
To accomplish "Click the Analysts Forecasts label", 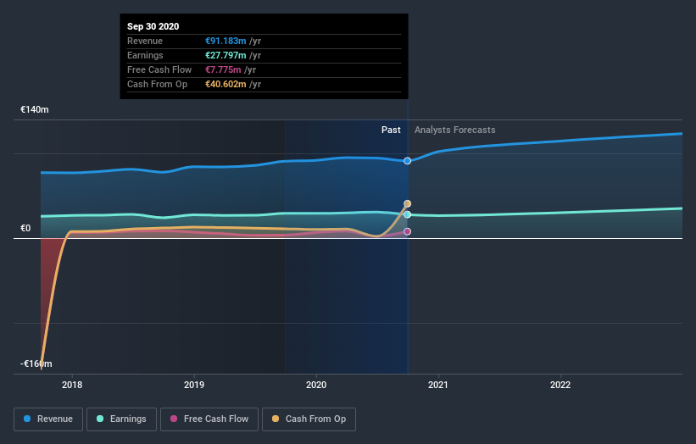I will coord(455,130).
